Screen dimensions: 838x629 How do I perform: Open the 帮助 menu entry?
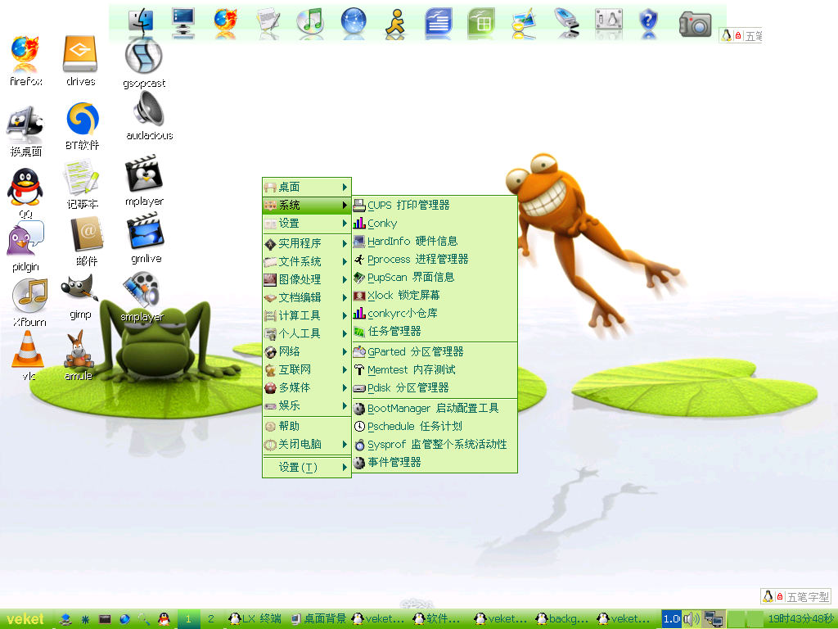tap(307, 426)
